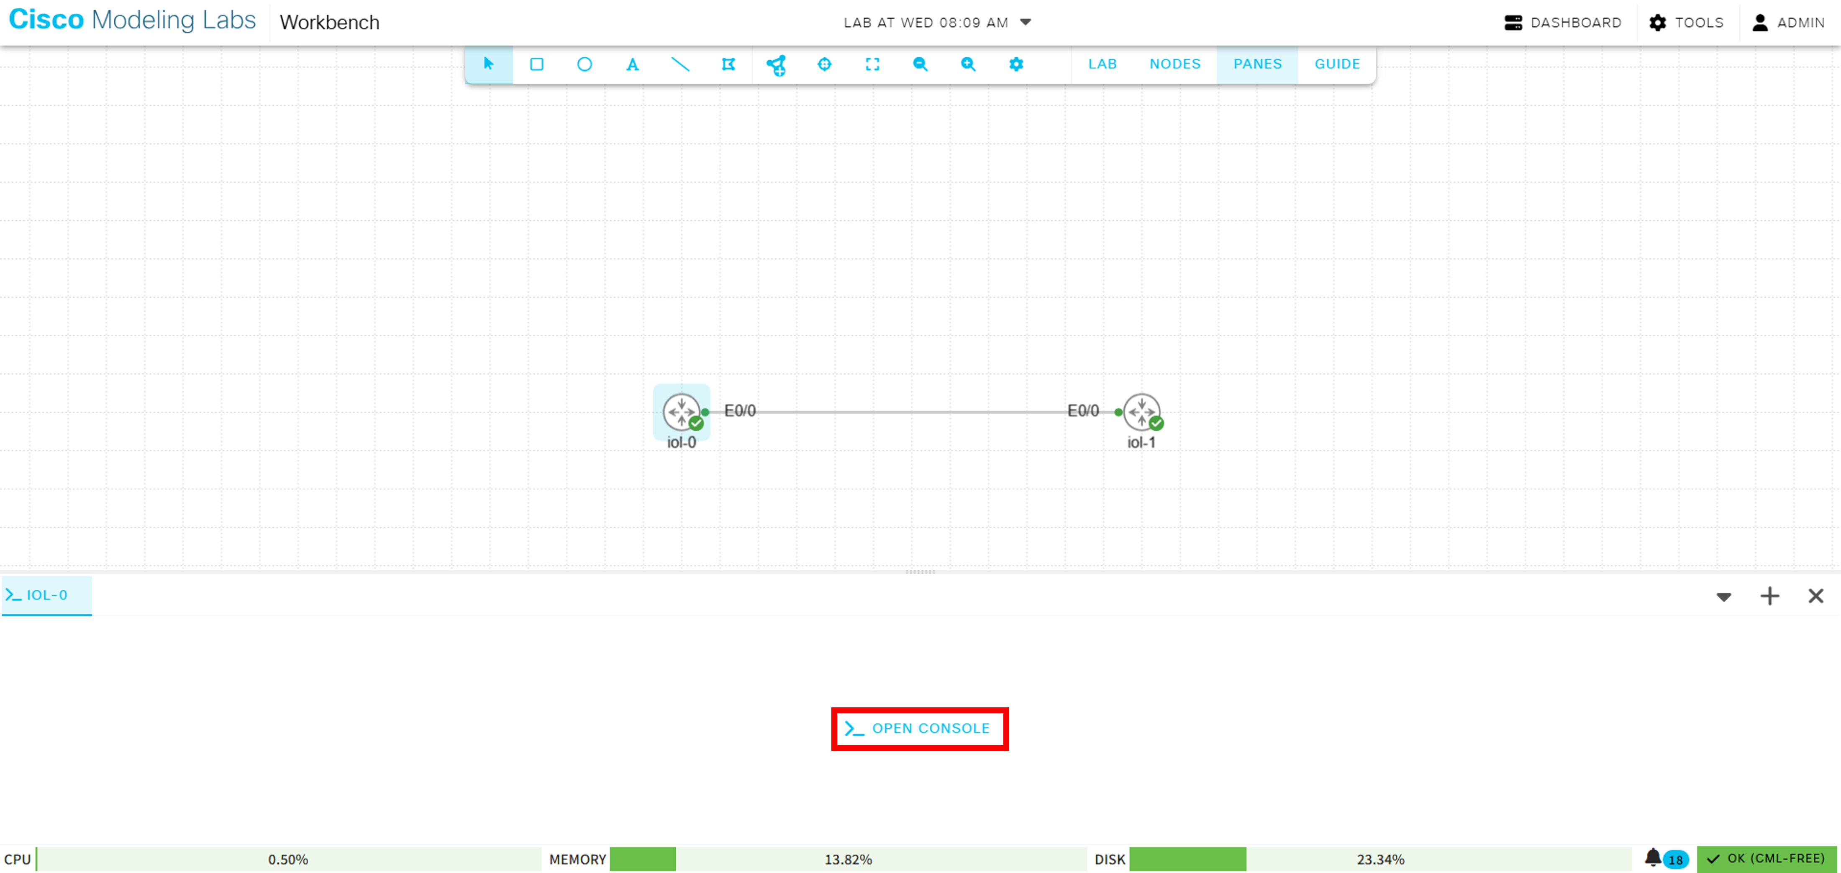Screen dimensions: 1841x873
Task: Expand the lab title dropdown arrow
Action: pos(1026,22)
